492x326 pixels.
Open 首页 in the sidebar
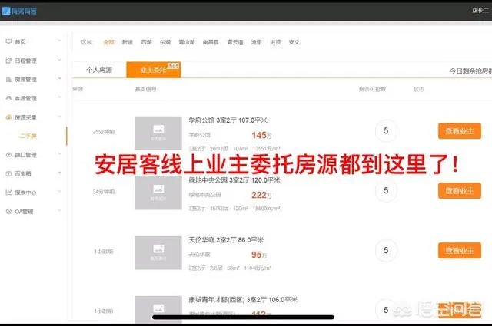21,41
